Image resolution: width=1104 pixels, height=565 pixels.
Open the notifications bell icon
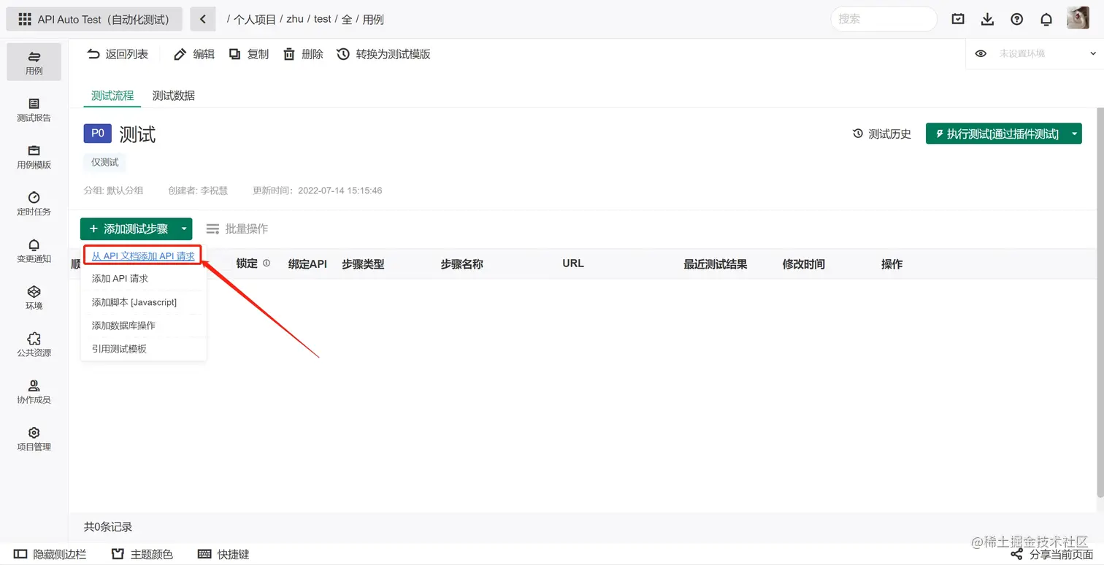pyautogui.click(x=1046, y=19)
